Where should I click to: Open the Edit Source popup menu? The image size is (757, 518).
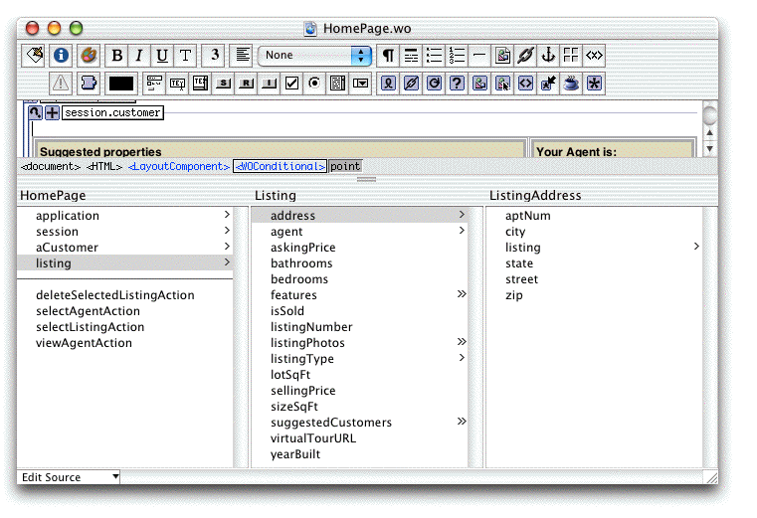pos(69,477)
